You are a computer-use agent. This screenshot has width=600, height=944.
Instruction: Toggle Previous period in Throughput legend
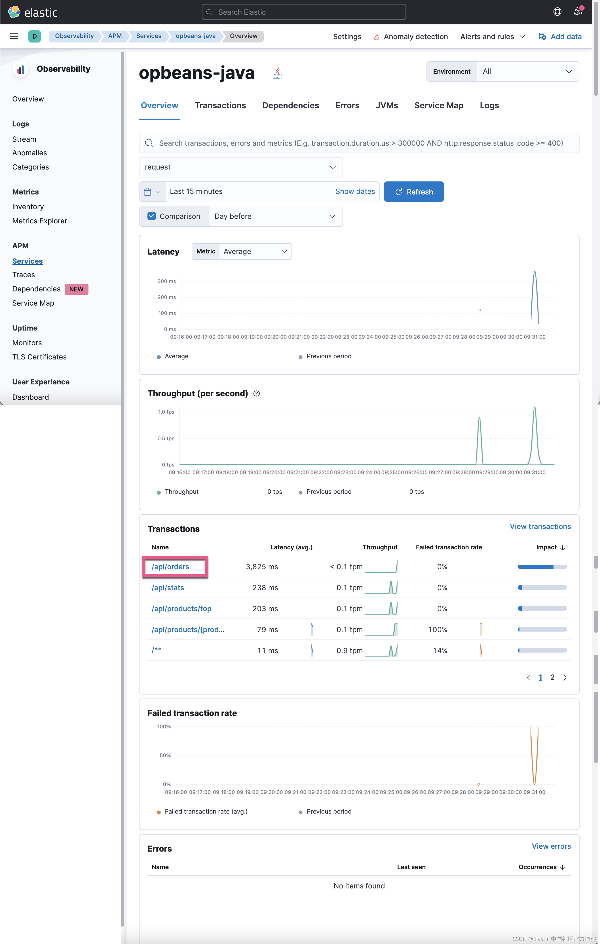(x=328, y=492)
